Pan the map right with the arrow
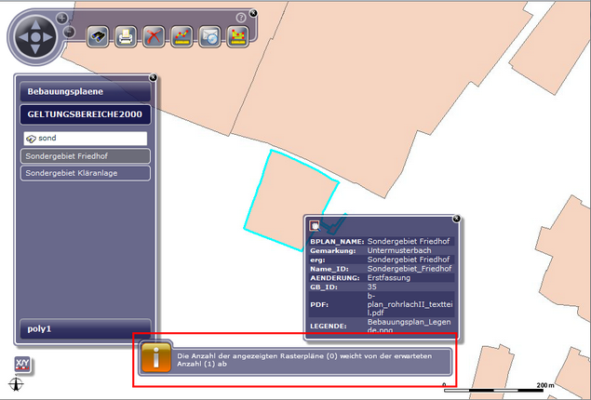Viewport: 591px width, 400px height. (47, 37)
